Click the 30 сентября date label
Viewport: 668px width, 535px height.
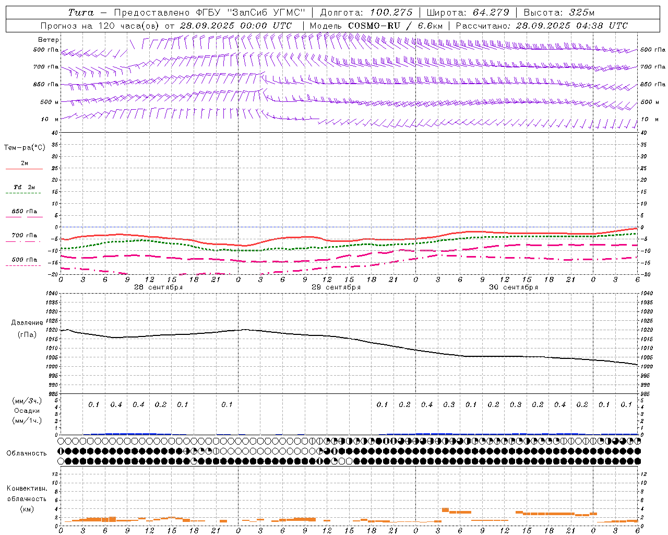[x=513, y=287]
